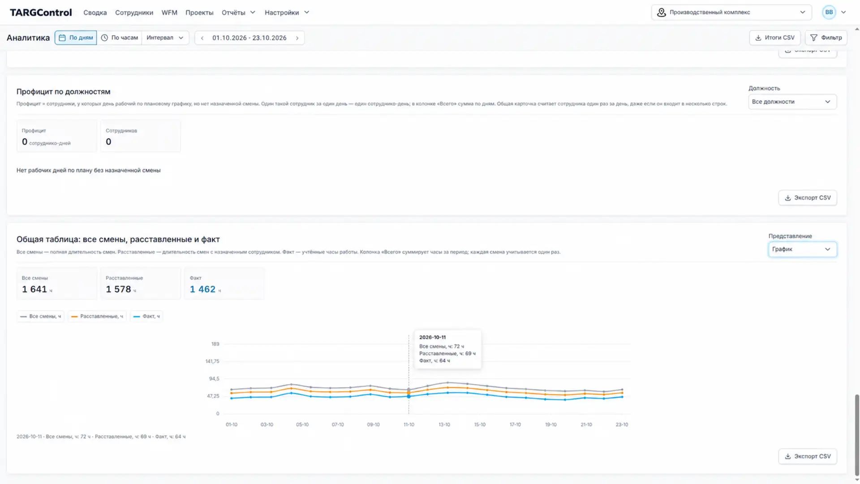Click the clock icon on По часам
This screenshot has width=860, height=484.
pos(104,38)
